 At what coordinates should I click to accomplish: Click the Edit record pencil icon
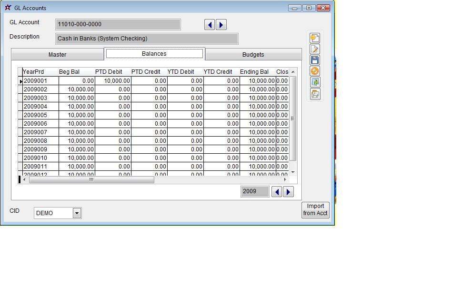tap(315, 49)
